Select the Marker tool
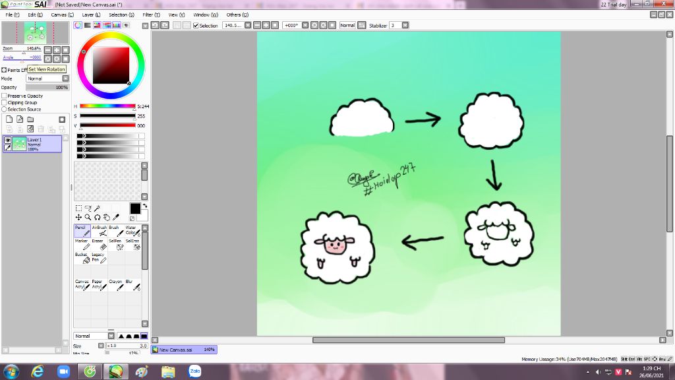This screenshot has height=380, width=675. pyautogui.click(x=82, y=244)
